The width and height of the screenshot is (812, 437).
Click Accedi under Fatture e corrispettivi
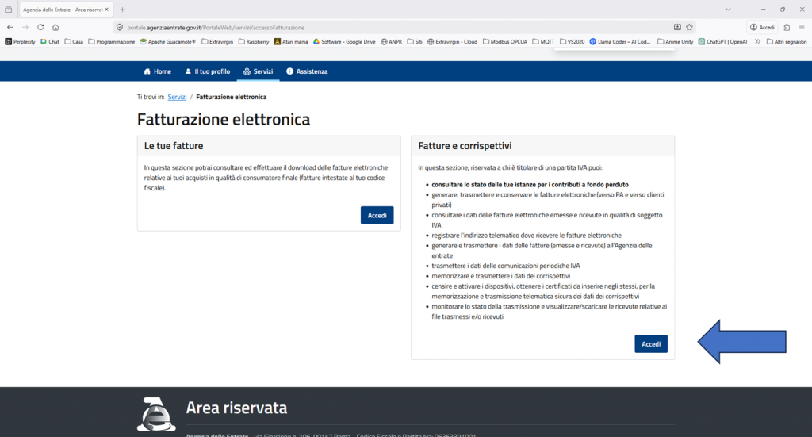click(651, 343)
